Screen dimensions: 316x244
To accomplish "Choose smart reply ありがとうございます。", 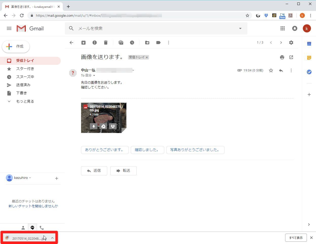I will [105, 150].
